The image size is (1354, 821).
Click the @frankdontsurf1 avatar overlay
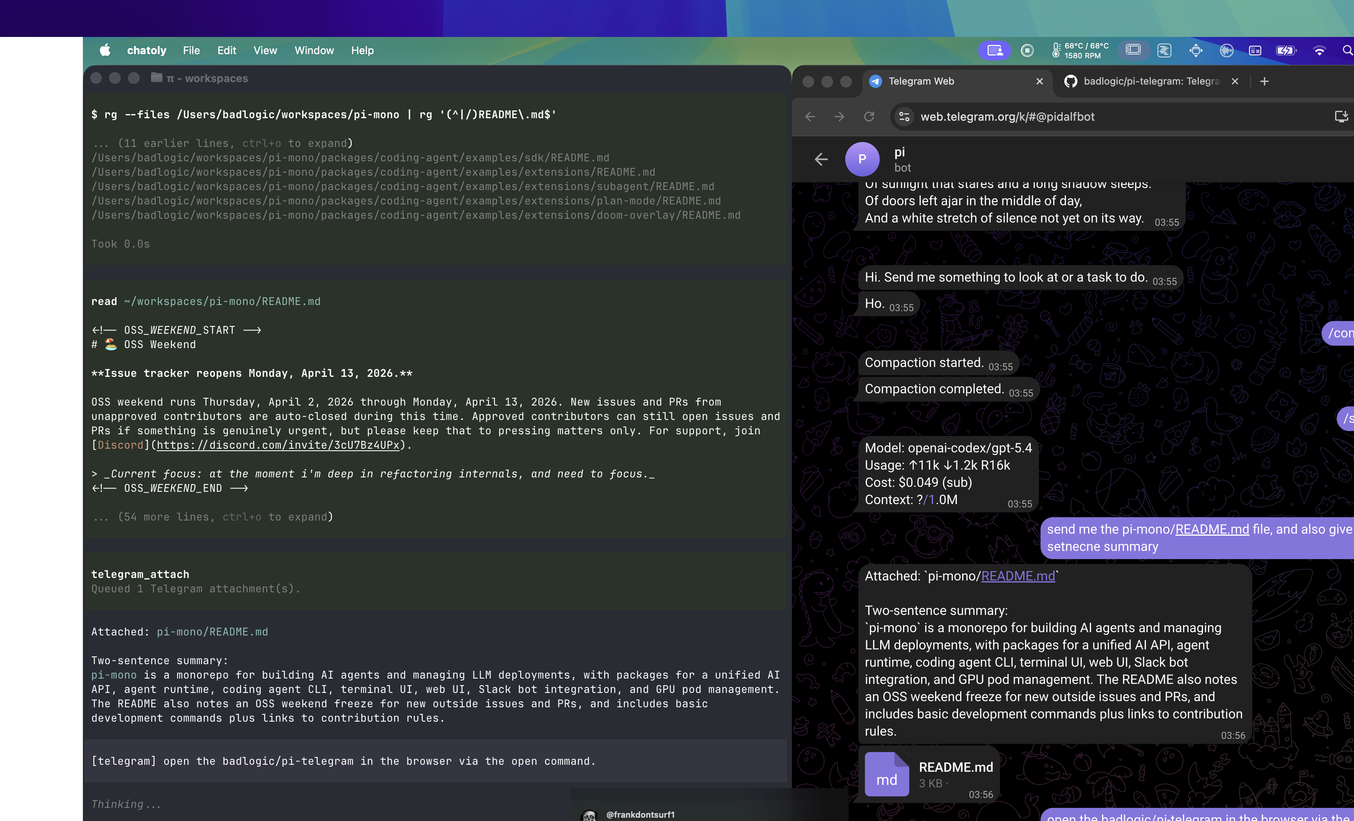click(x=589, y=816)
